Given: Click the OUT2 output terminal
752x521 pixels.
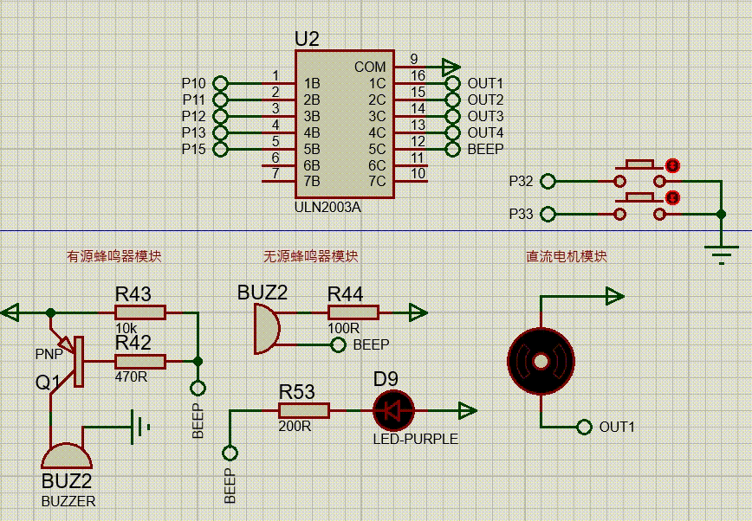Looking at the screenshot, I should pos(453,100).
